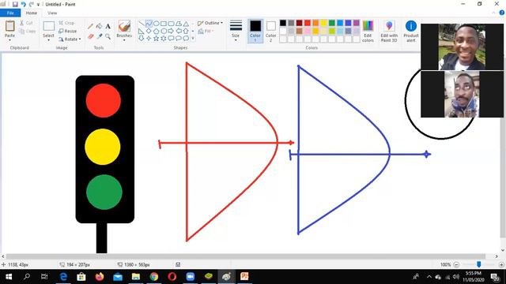Image resolution: width=506 pixels, height=284 pixels.
Task: Choose the Oval callout shape
Action: coord(179,39)
